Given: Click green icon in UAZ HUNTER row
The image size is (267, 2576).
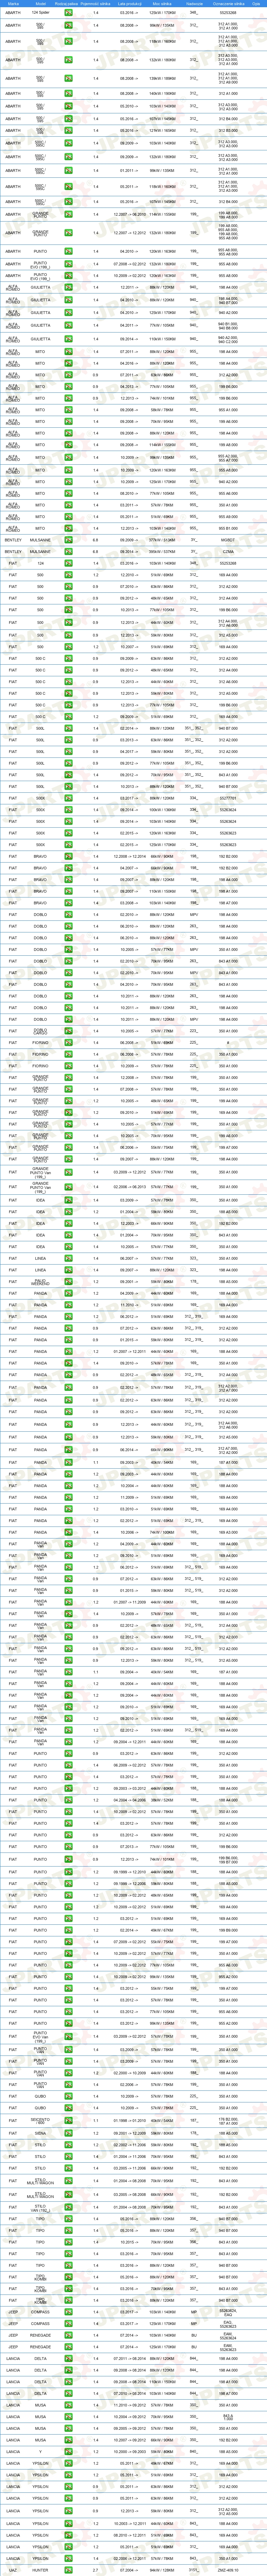Looking at the screenshot, I should click(69, 2570).
